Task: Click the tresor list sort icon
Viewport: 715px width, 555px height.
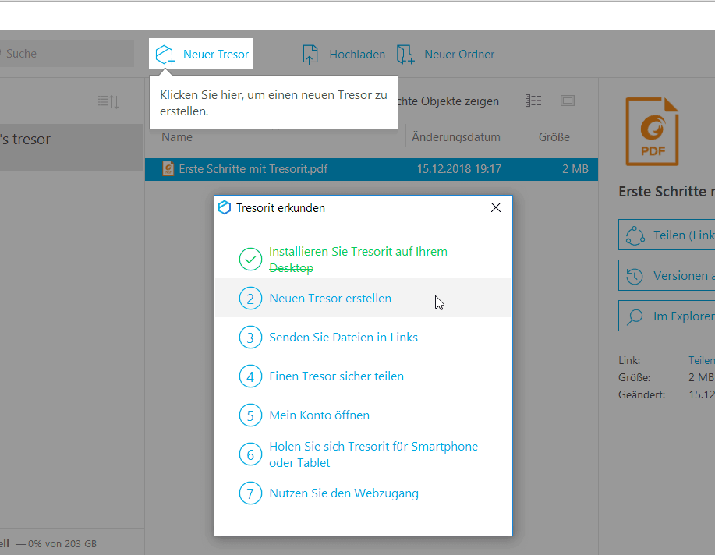Action: pos(108,101)
